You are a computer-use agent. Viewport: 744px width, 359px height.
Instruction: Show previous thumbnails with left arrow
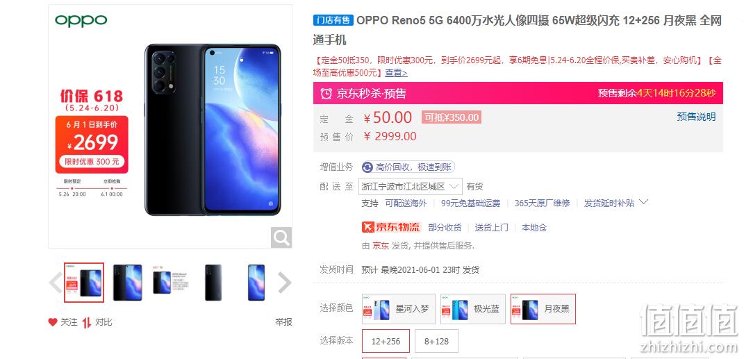[56, 283]
